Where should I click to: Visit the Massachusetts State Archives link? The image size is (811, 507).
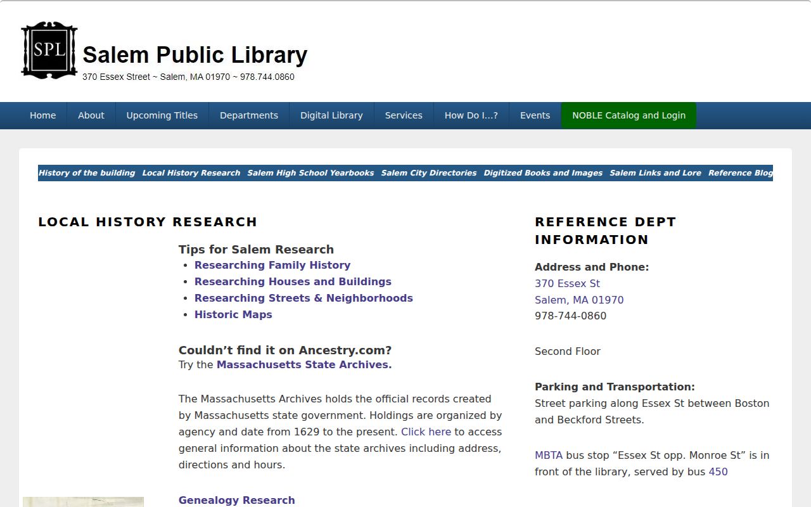pos(304,364)
